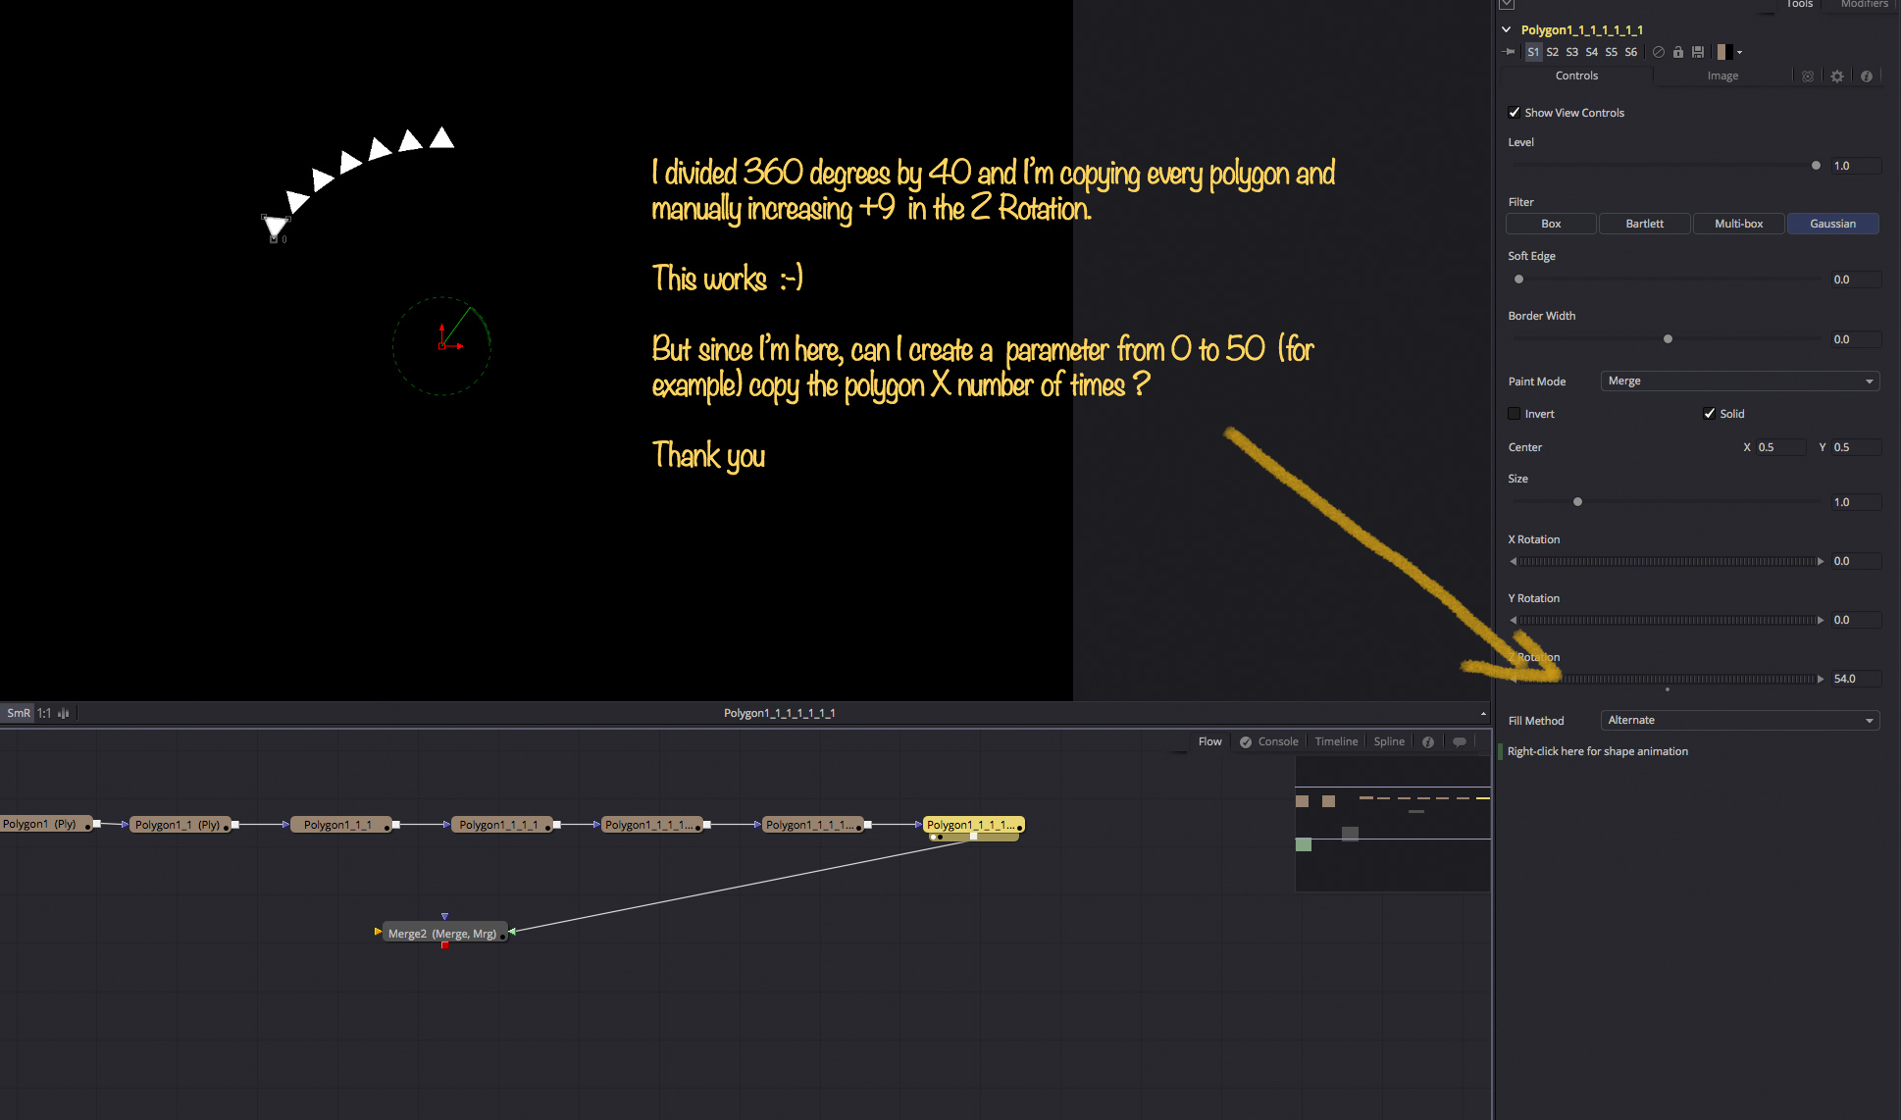Uncheck Show View Controls
The width and height of the screenshot is (1901, 1120).
(1515, 113)
